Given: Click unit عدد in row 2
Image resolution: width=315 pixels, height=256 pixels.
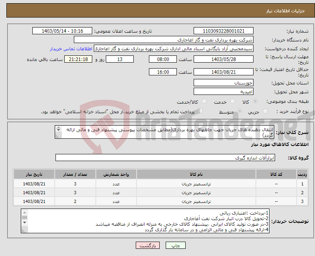Looking at the screenshot, I should coord(116,193).
